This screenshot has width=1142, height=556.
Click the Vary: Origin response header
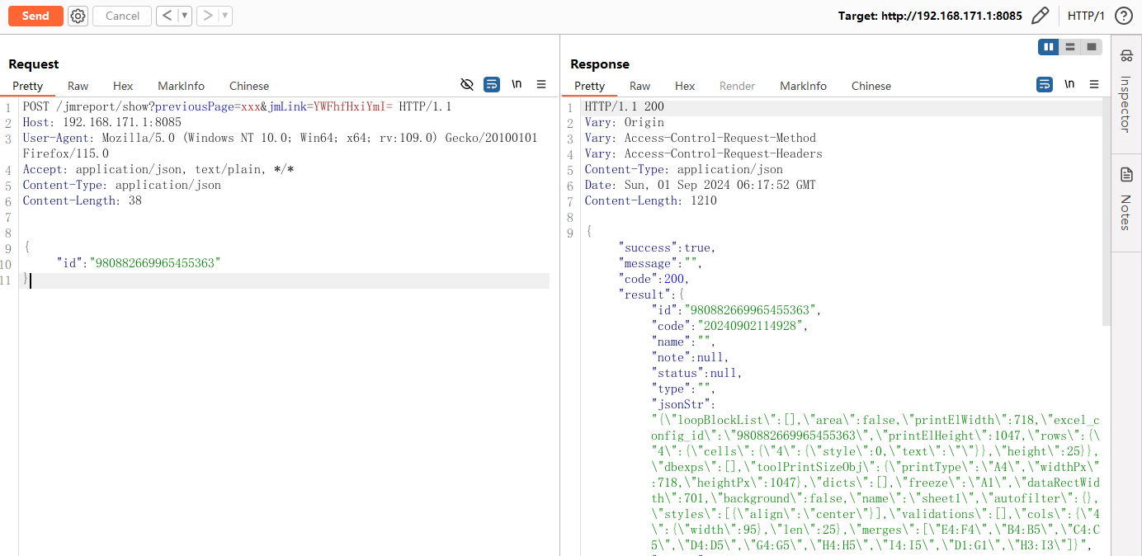tap(624, 122)
